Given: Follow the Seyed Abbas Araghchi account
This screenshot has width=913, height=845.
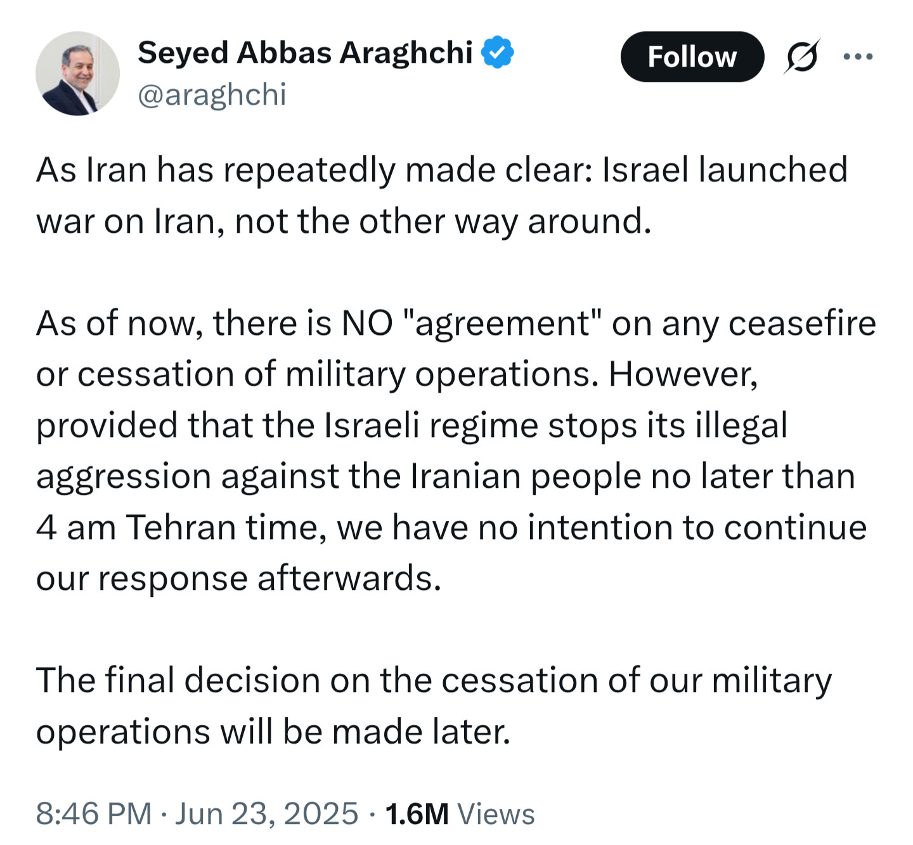Looking at the screenshot, I should pyautogui.click(x=692, y=56).
